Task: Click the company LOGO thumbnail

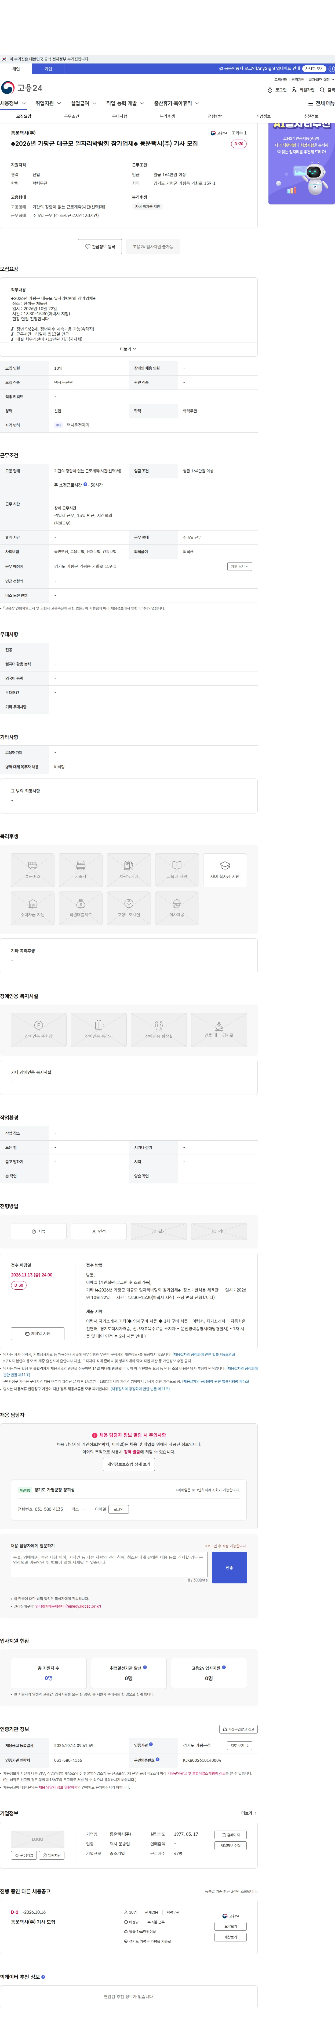Action: coord(38,1839)
